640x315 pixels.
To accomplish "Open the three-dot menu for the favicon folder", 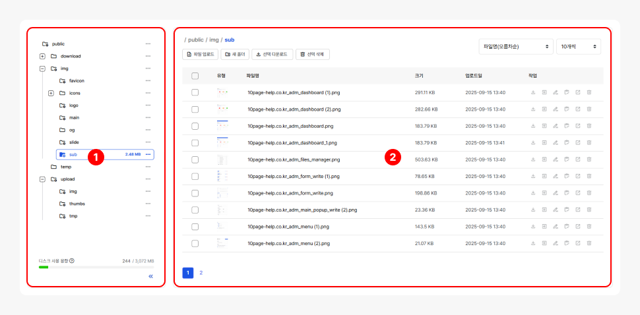I will point(148,80).
